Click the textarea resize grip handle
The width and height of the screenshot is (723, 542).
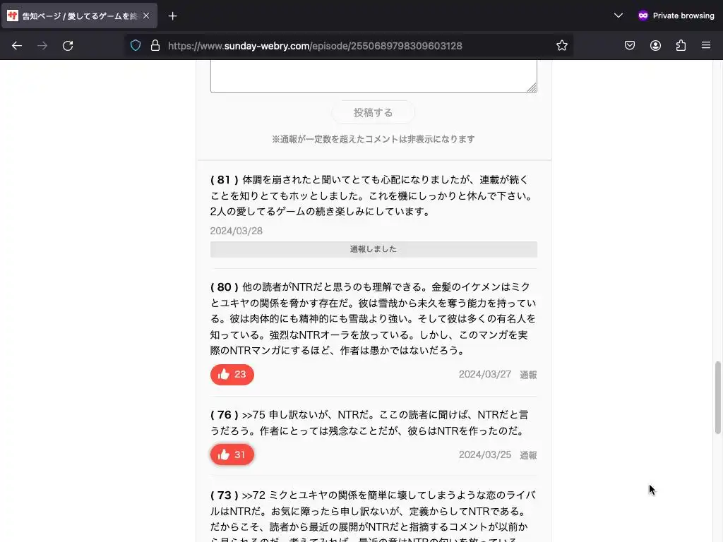[532, 88]
